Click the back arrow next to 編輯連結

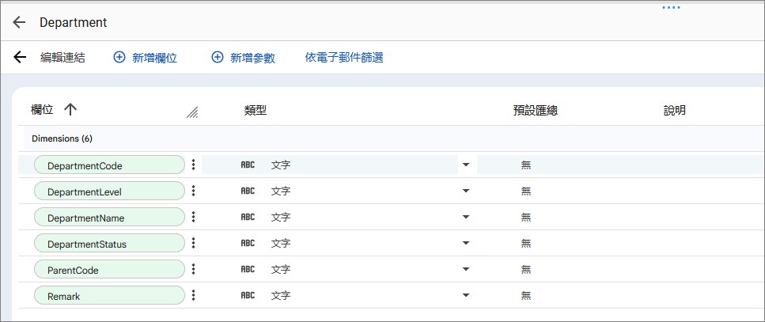[x=20, y=57]
